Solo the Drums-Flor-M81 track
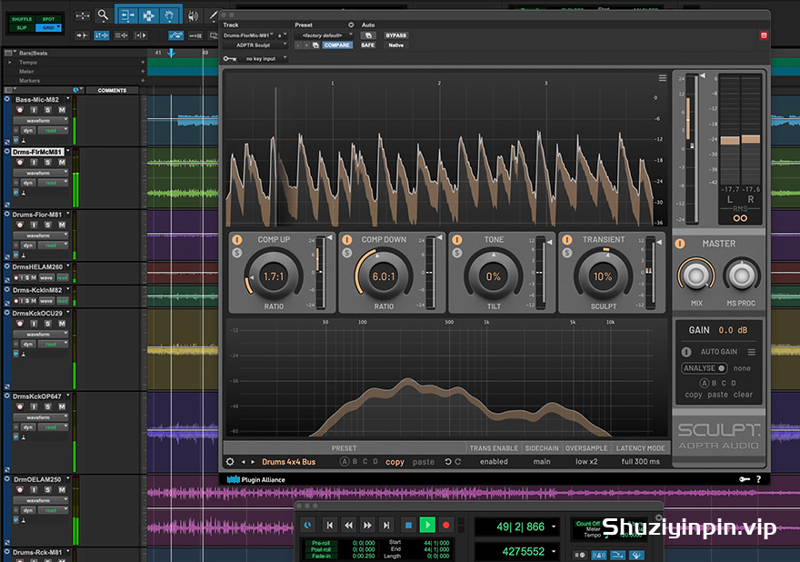 (x=47, y=225)
